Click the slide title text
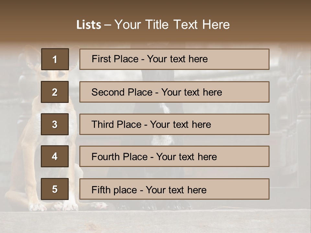This screenshot has height=233, width=311. [x=153, y=25]
